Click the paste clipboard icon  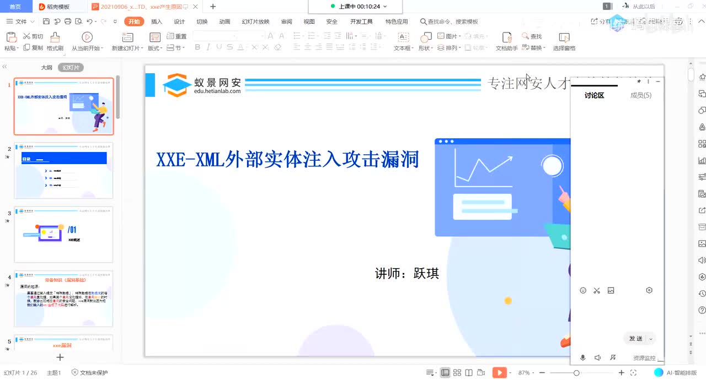10,37
